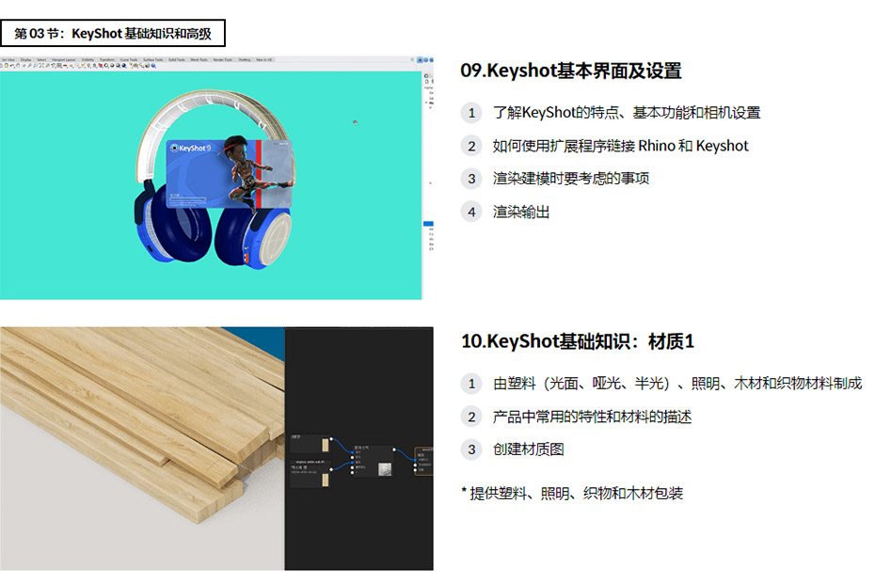The width and height of the screenshot is (875, 583).
Task: Open the New in V6 tab
Action: [x=264, y=59]
